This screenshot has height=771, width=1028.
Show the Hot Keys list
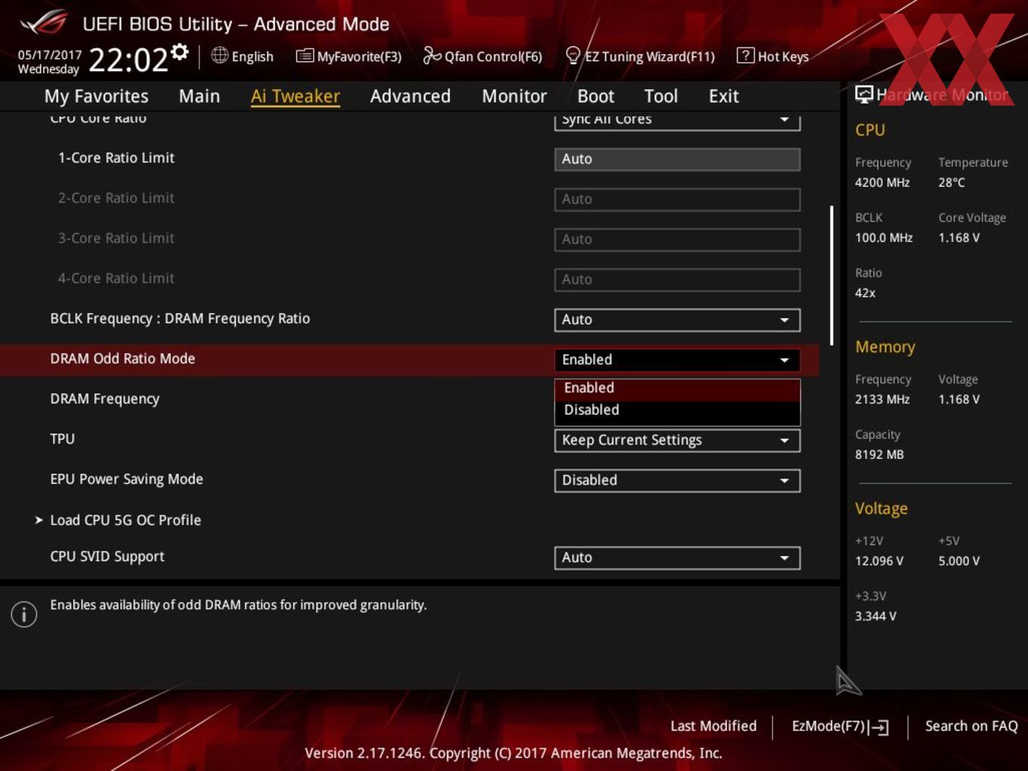click(773, 56)
